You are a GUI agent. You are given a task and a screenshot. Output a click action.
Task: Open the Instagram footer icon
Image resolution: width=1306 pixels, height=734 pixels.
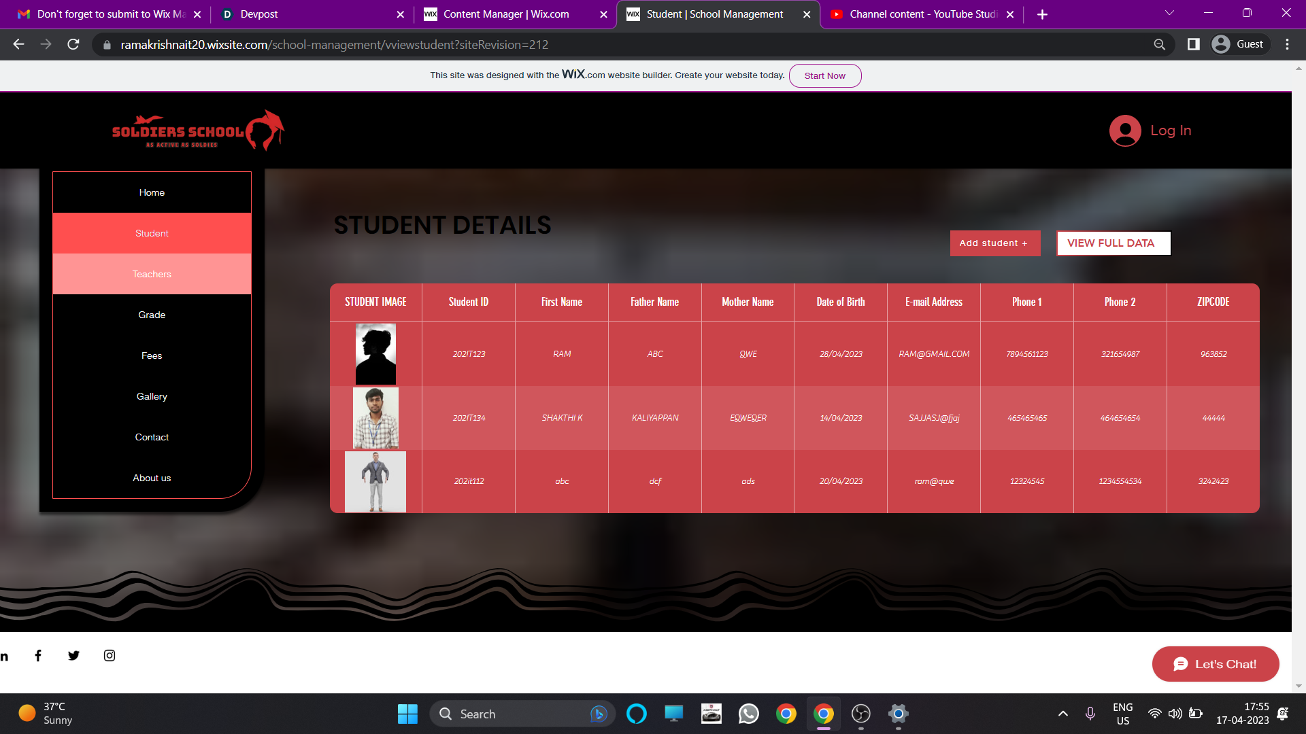[x=110, y=655]
